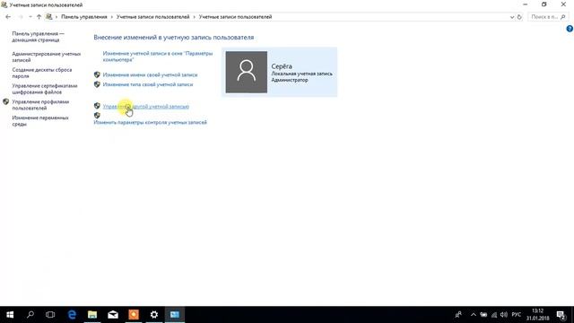
Task: Click the address bar user accounts icon
Action: (x=49, y=17)
